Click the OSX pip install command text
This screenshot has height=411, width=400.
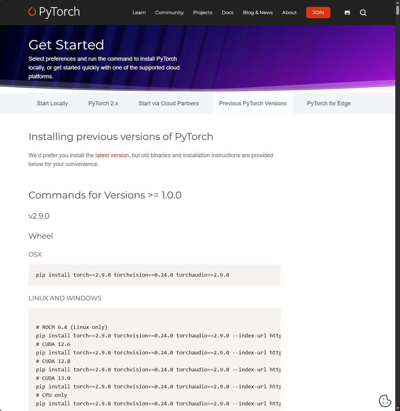pyautogui.click(x=133, y=275)
